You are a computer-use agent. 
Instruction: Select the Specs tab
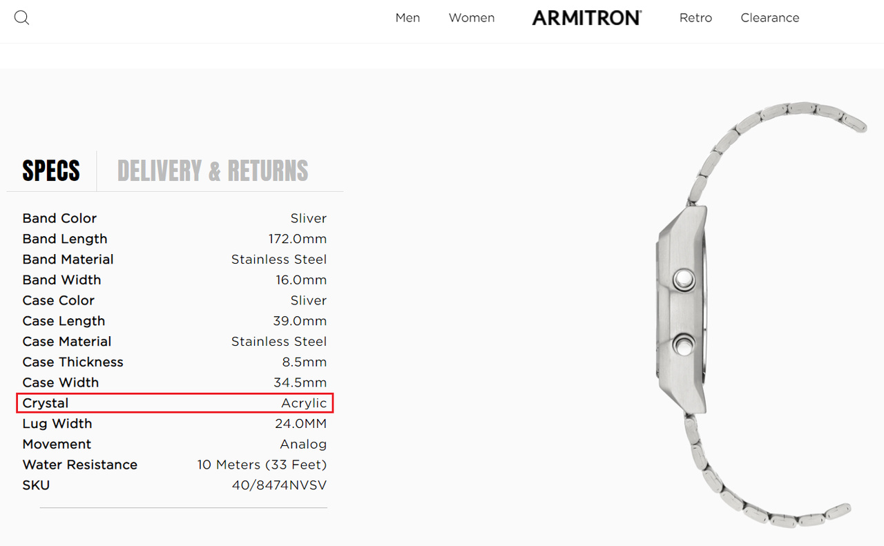51,170
